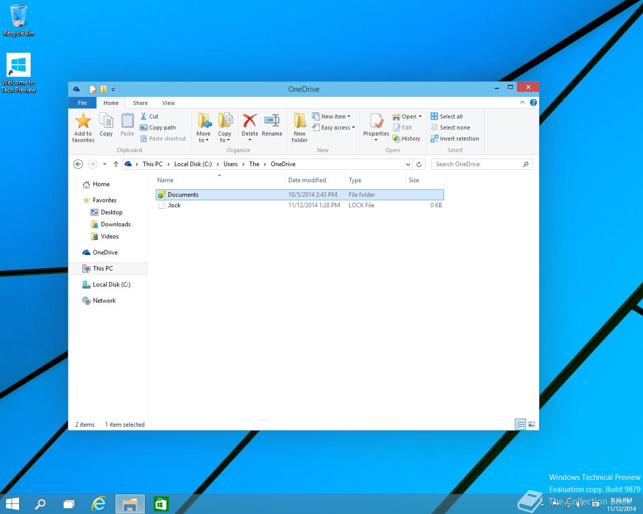Click Paste shortcut in the ribbon
Screen dimensions: 643x514
(x=163, y=139)
